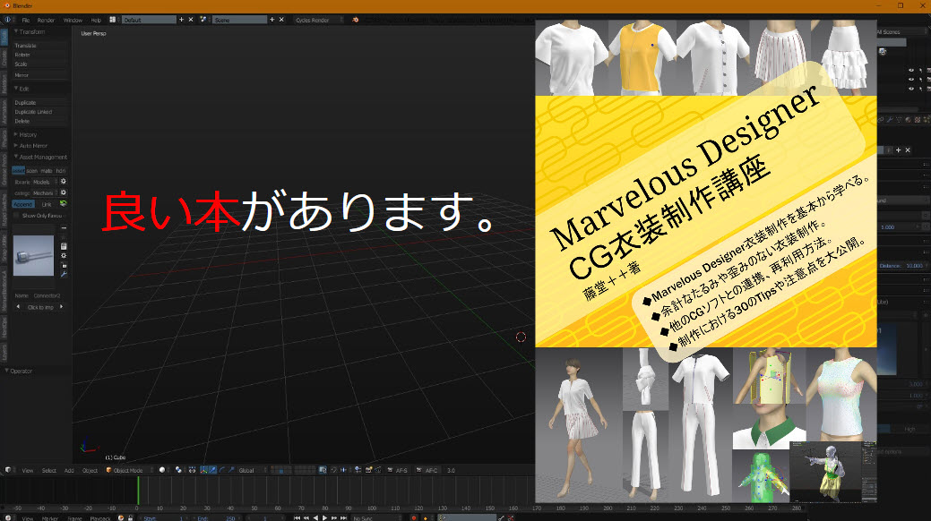This screenshot has height=521, width=931.
Task: Open the Render menu
Action: (46, 21)
